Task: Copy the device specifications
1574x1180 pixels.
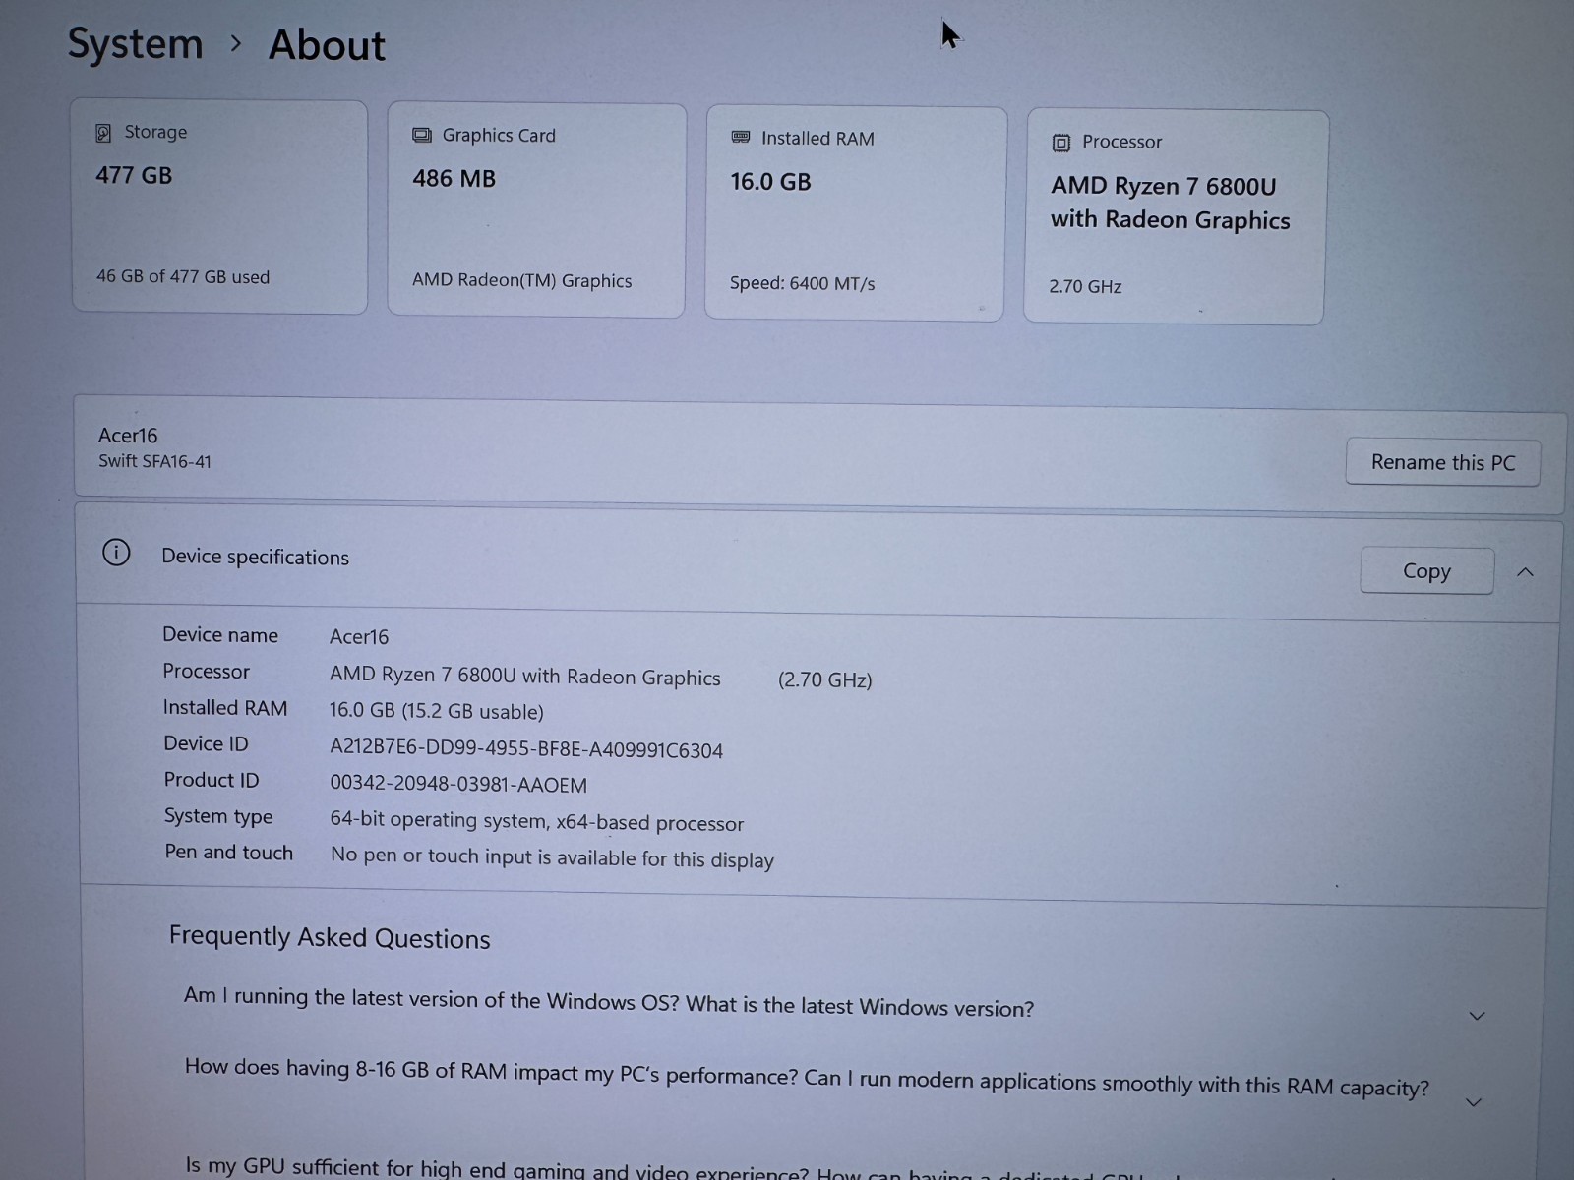Action: point(1426,571)
